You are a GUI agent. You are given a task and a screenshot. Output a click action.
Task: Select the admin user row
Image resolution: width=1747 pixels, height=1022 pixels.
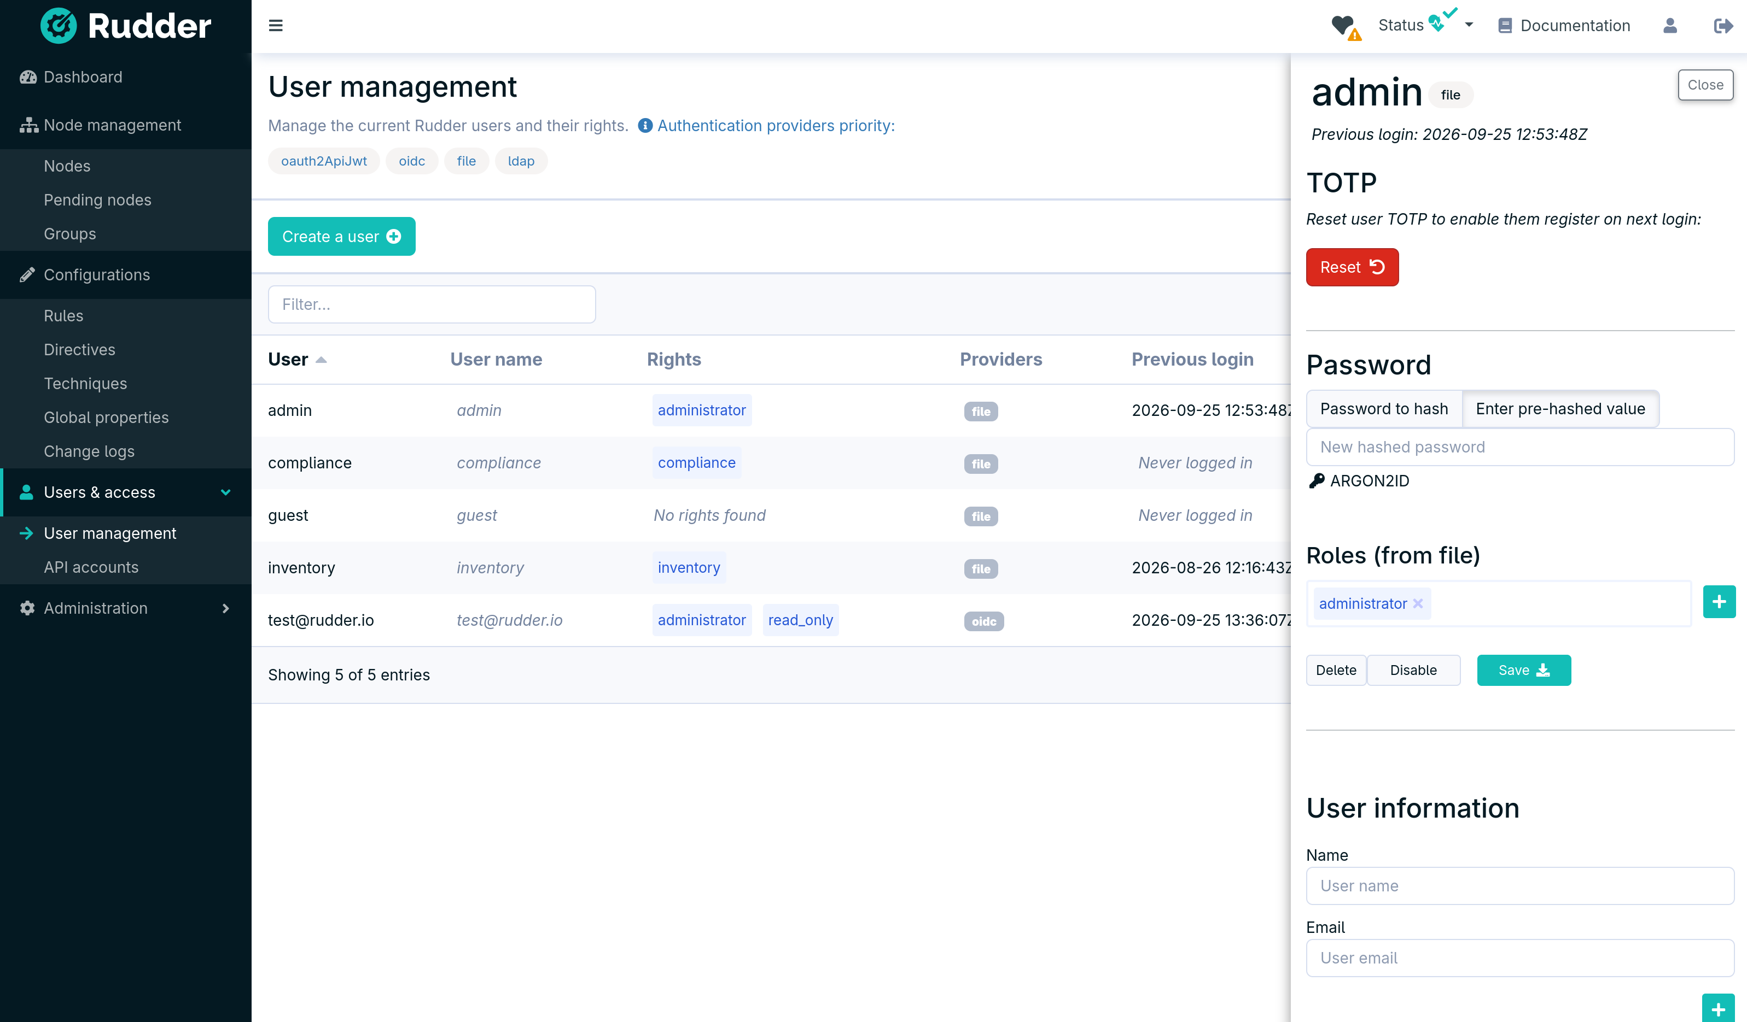pyautogui.click(x=771, y=411)
